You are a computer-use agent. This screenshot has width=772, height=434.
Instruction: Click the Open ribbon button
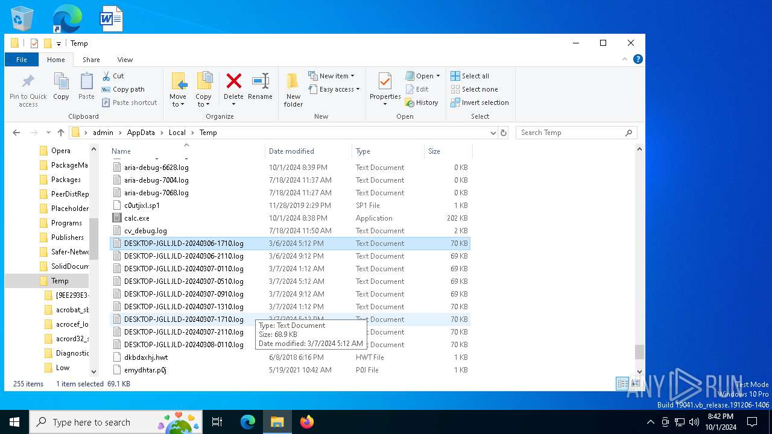(422, 76)
